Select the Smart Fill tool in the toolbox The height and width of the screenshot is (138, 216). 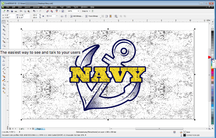point(4,41)
